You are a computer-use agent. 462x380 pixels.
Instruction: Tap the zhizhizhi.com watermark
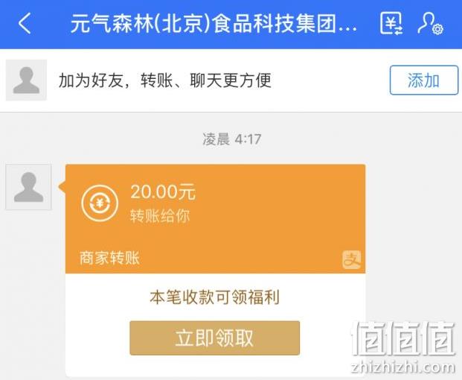click(403, 367)
